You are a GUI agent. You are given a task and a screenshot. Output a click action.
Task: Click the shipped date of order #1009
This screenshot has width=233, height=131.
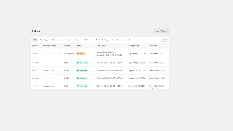[137, 86]
